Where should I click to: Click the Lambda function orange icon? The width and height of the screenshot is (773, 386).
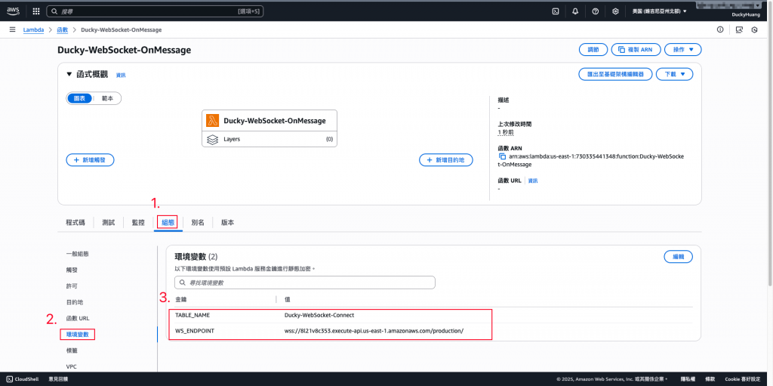tap(212, 120)
